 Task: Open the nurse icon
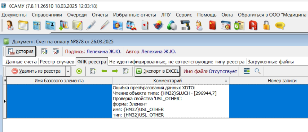(199, 26)
